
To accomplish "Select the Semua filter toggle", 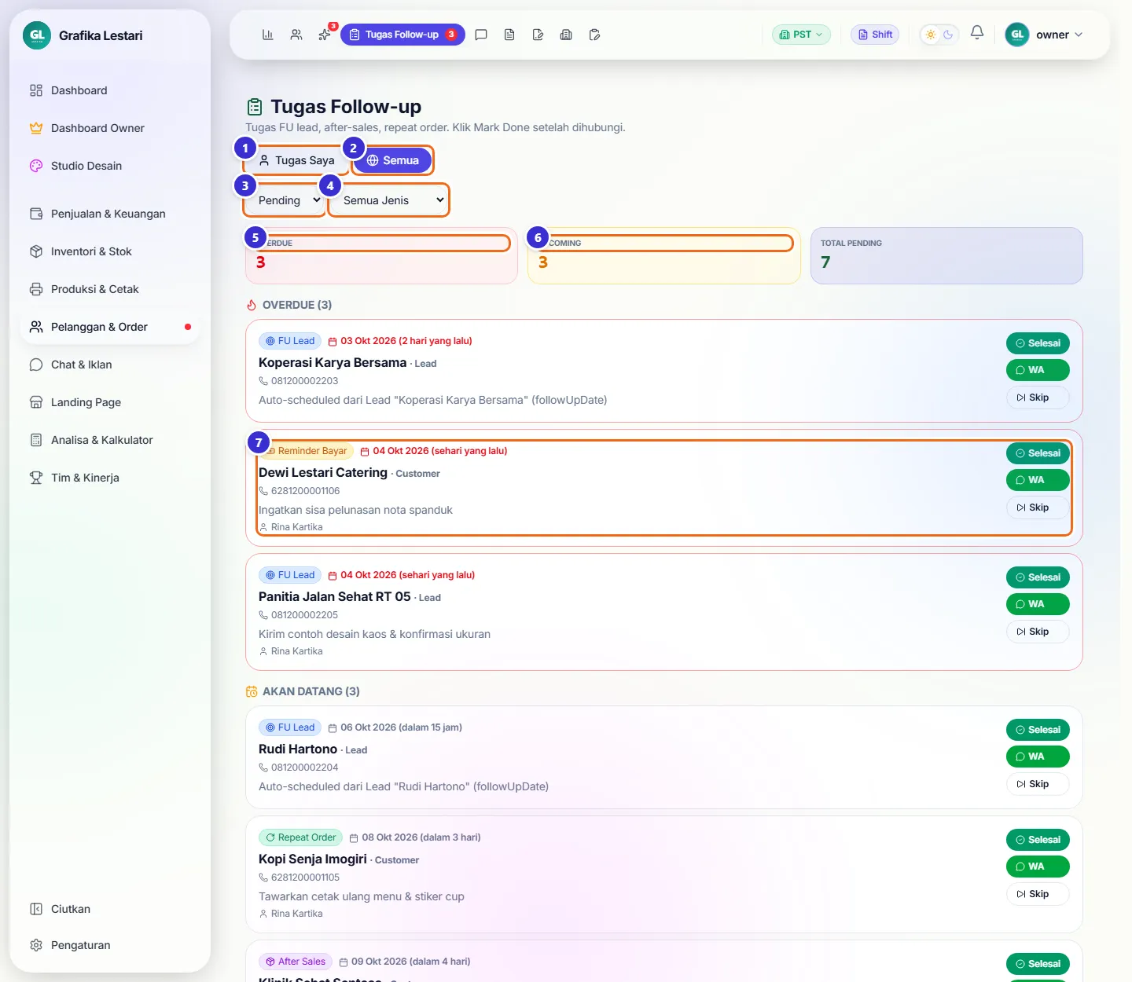I will [x=393, y=160].
